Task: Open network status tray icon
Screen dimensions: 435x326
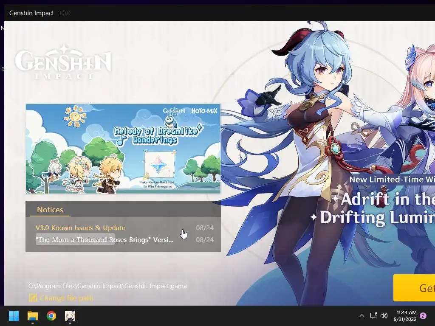Action: [373, 316]
